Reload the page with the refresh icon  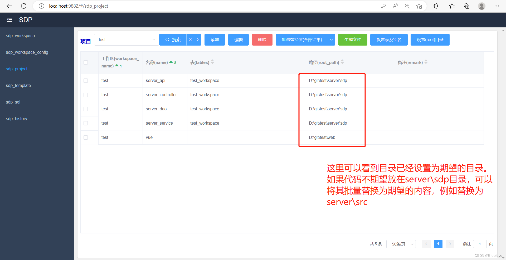point(24,6)
